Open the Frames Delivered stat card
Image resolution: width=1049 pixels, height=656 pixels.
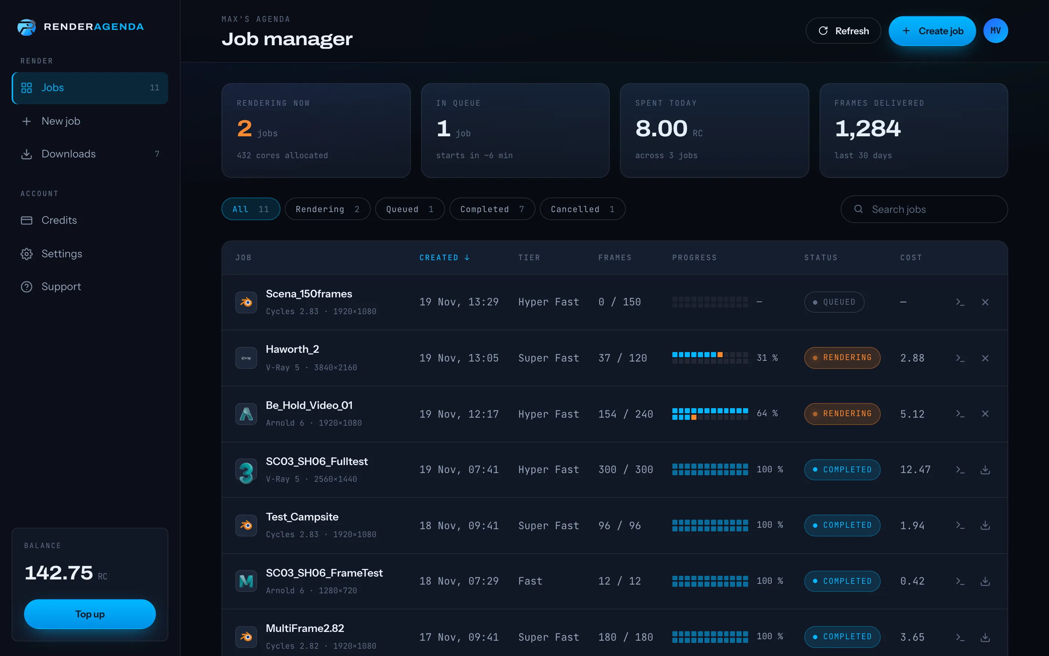[914, 130]
